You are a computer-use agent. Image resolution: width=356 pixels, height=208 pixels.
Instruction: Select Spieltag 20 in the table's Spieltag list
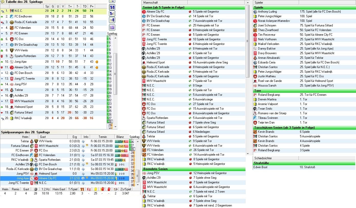coord(110,93)
